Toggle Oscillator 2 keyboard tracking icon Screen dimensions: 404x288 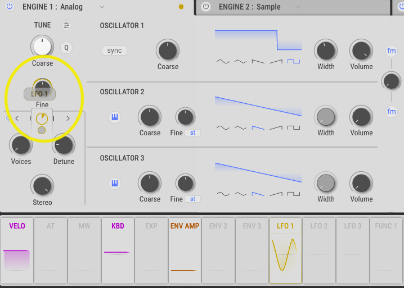[115, 117]
